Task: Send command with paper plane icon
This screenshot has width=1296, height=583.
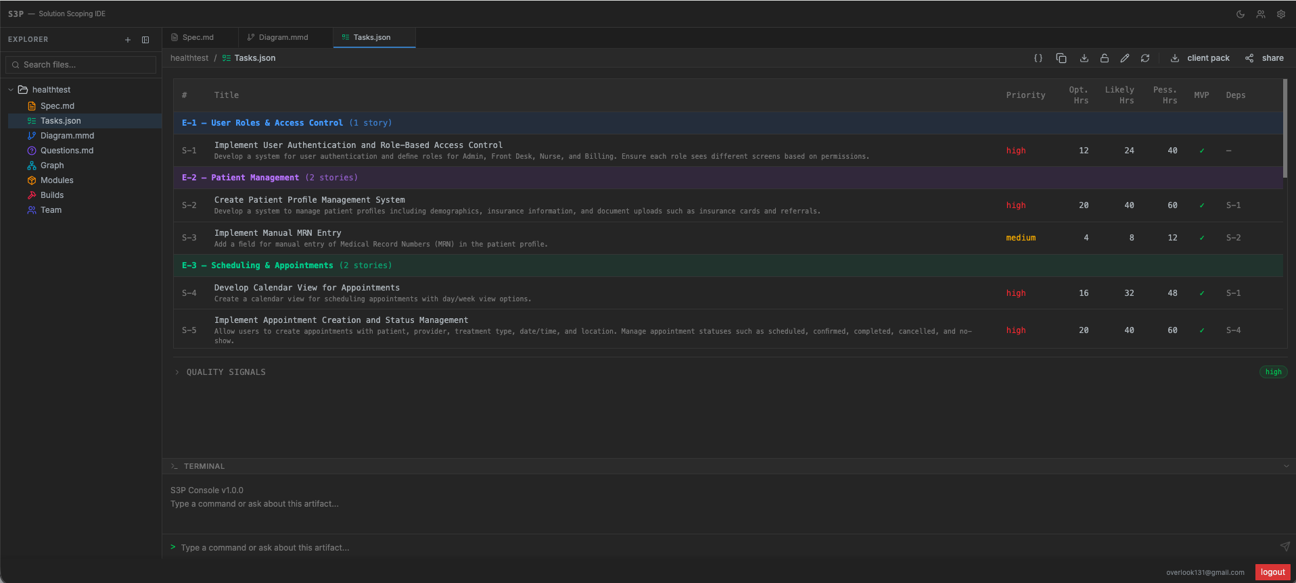Action: coord(1285,547)
